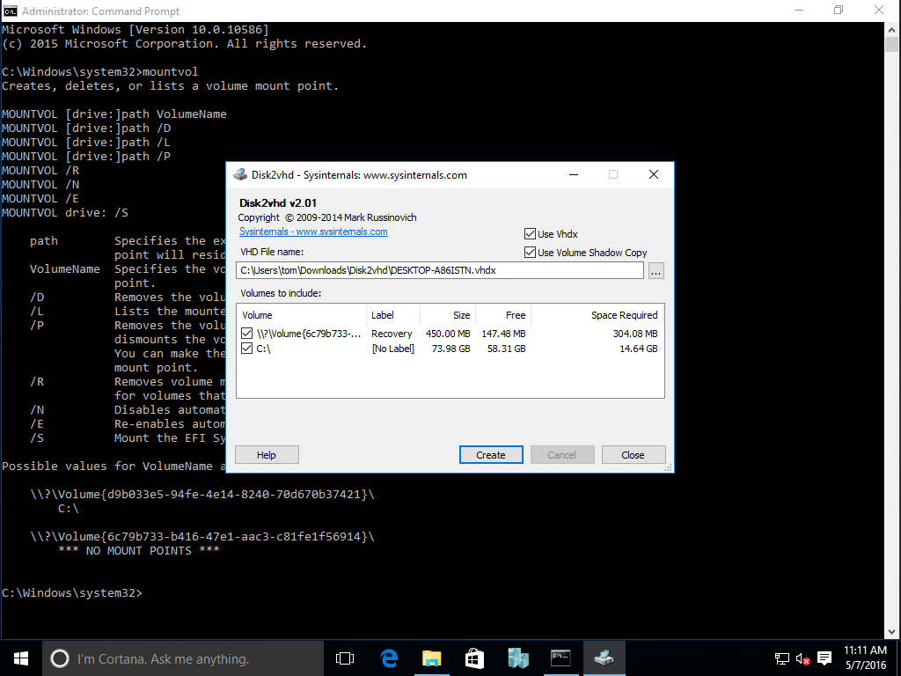This screenshot has width=901, height=676.
Task: Switch to the Command Prompt taskbar icon
Action: point(561,658)
